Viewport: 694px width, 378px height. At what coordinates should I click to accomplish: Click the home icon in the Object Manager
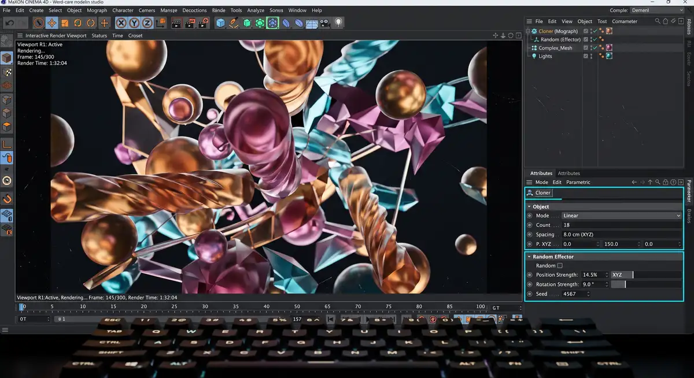click(665, 21)
